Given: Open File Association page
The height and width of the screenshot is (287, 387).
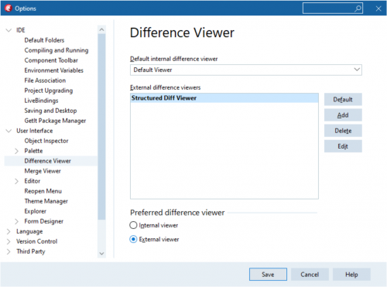Looking at the screenshot, I should coord(45,80).
